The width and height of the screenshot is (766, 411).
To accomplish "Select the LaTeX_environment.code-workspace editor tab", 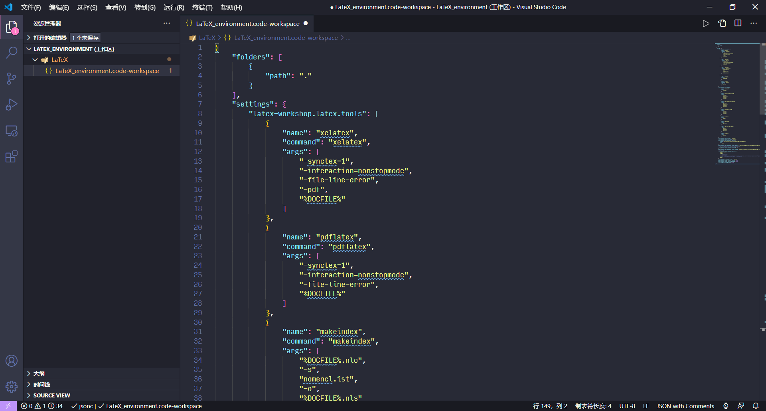I will pos(247,24).
